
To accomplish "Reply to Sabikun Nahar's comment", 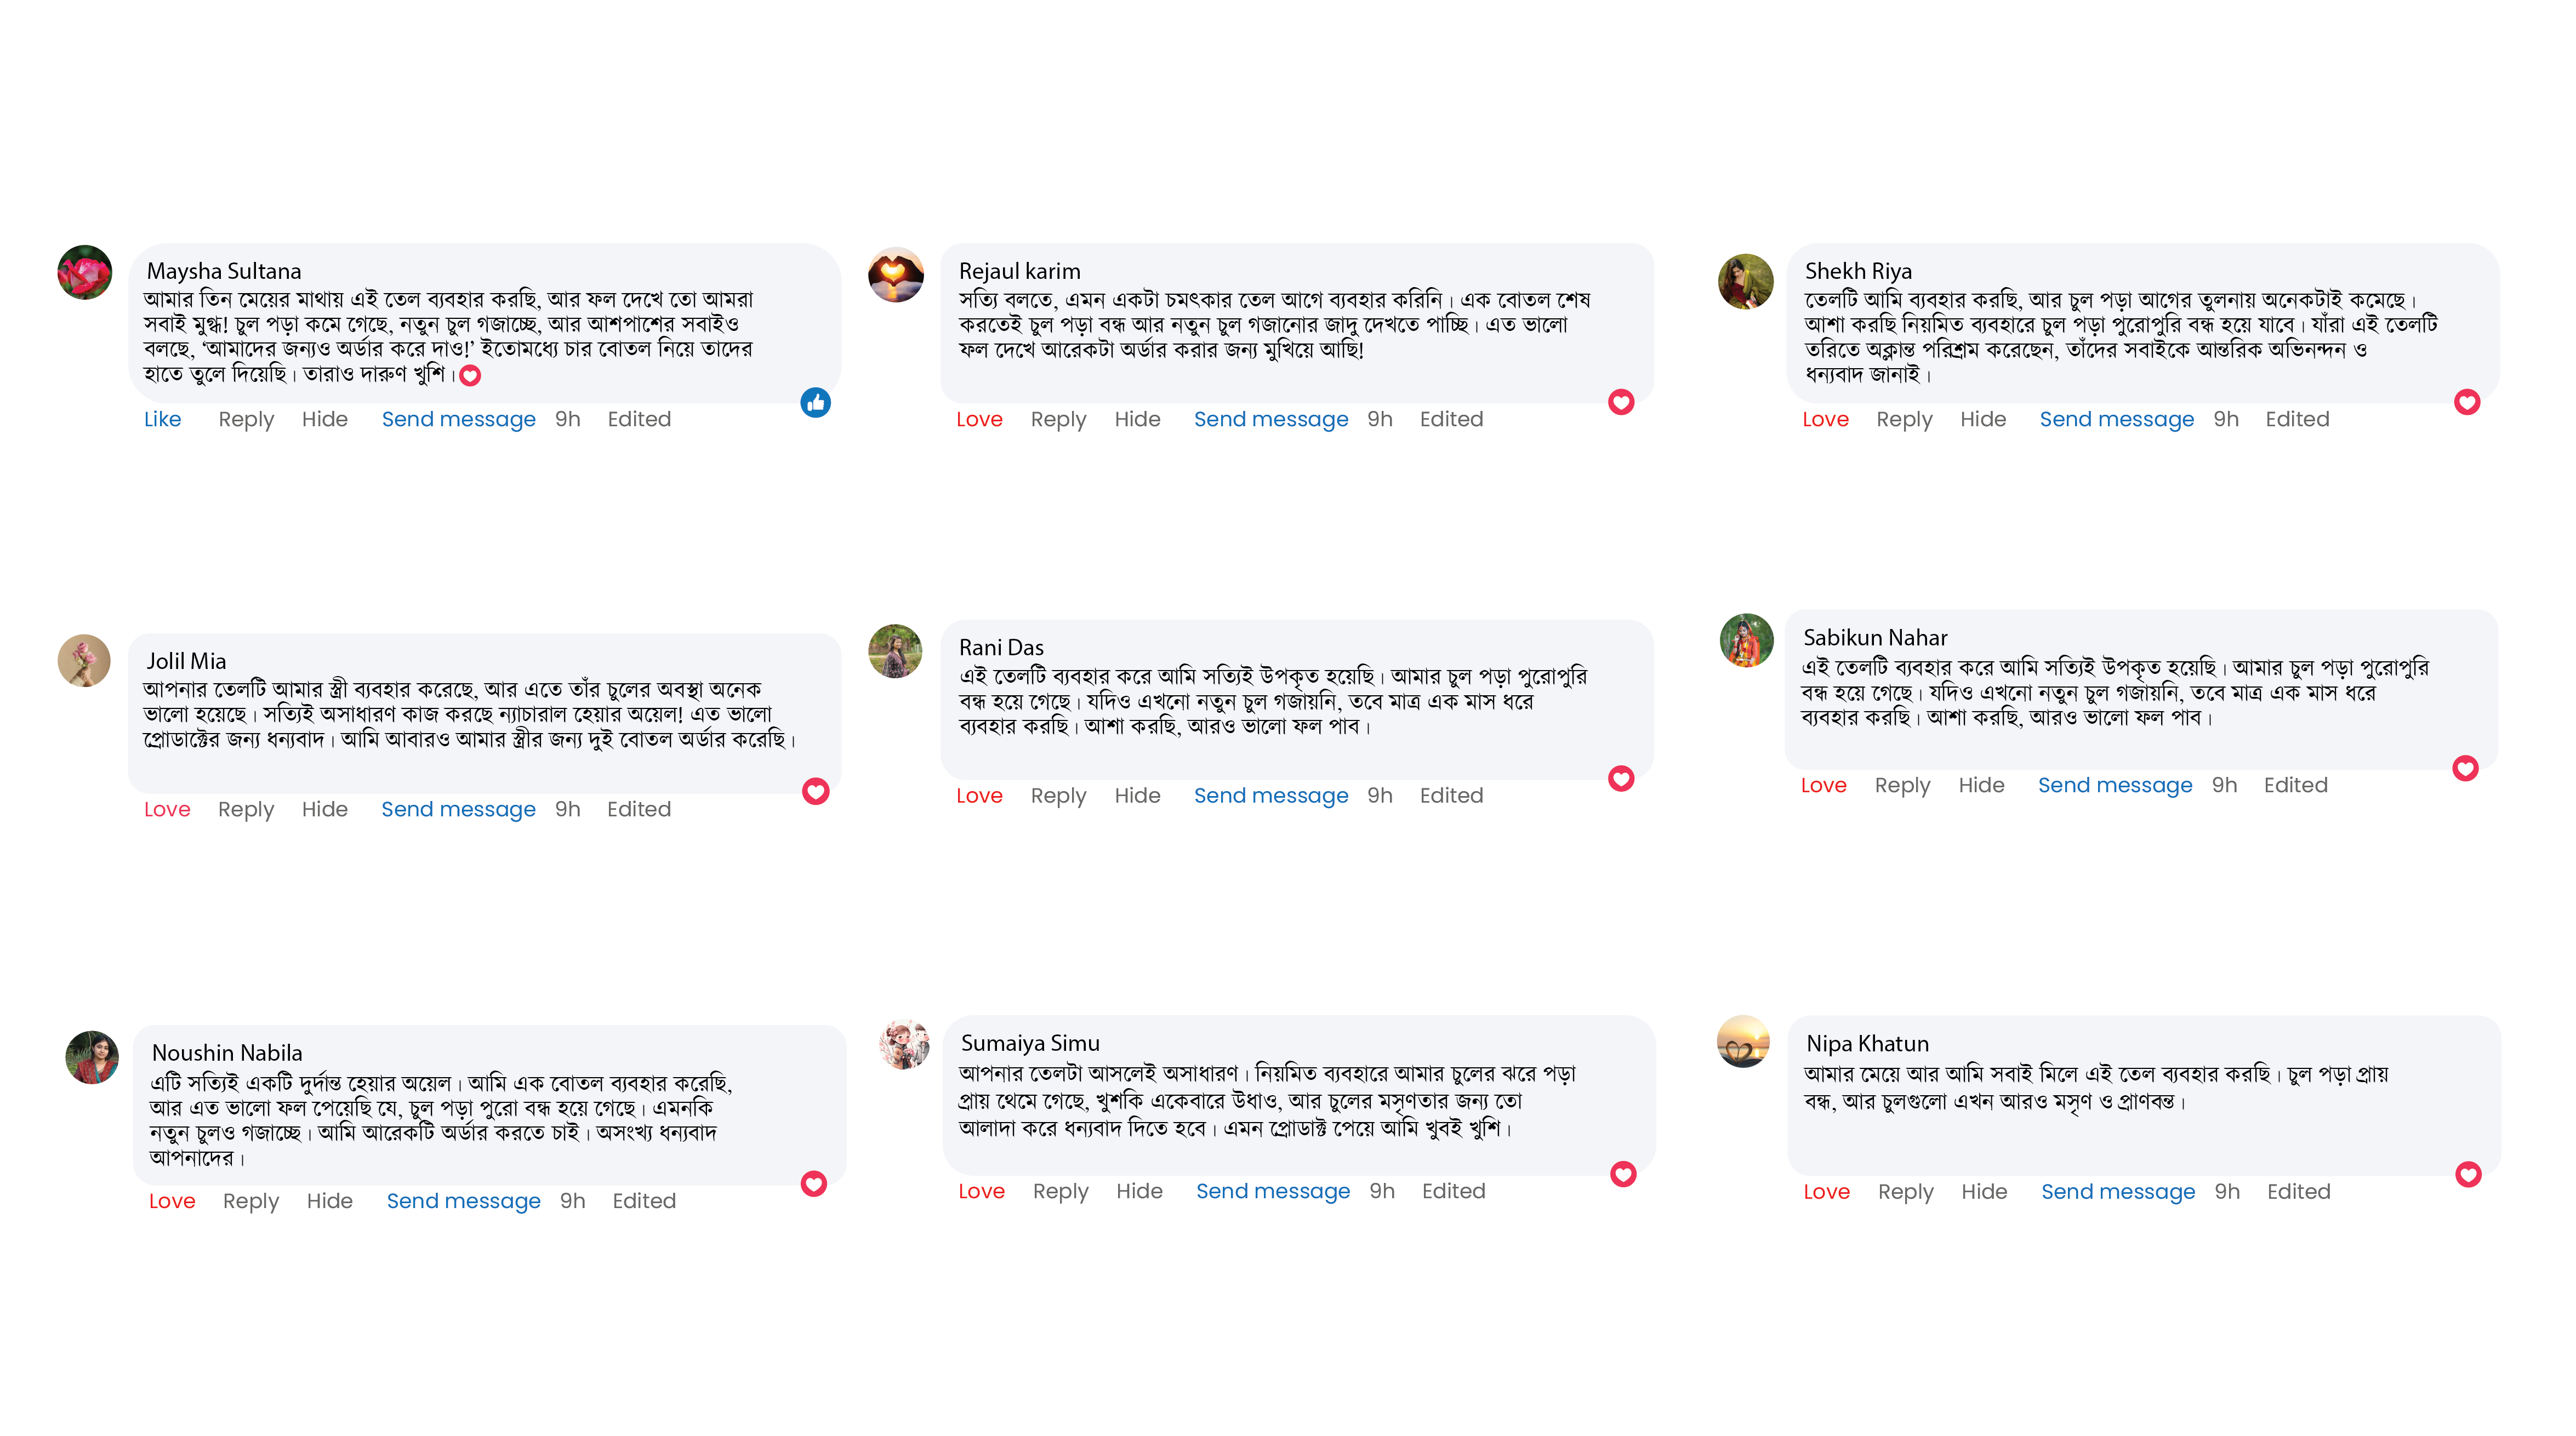I will (1902, 786).
